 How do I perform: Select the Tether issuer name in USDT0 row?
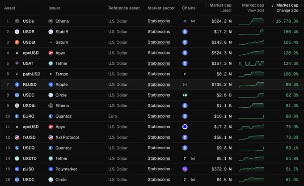point(61,158)
